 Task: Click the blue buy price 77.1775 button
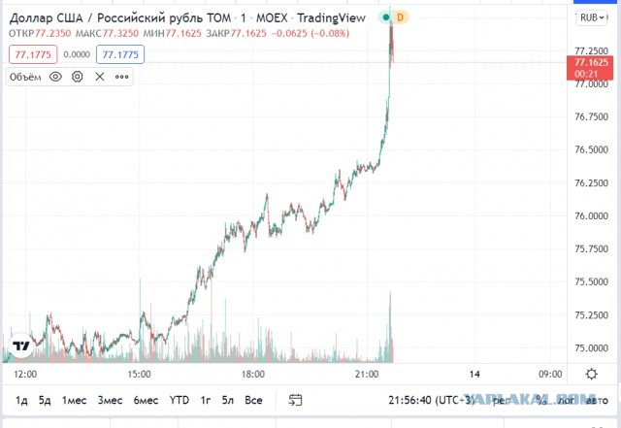(120, 54)
